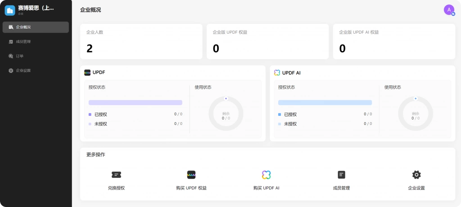Click the enterprise name 赛博爱思（上...
The image size is (461, 207).
pos(36,8)
